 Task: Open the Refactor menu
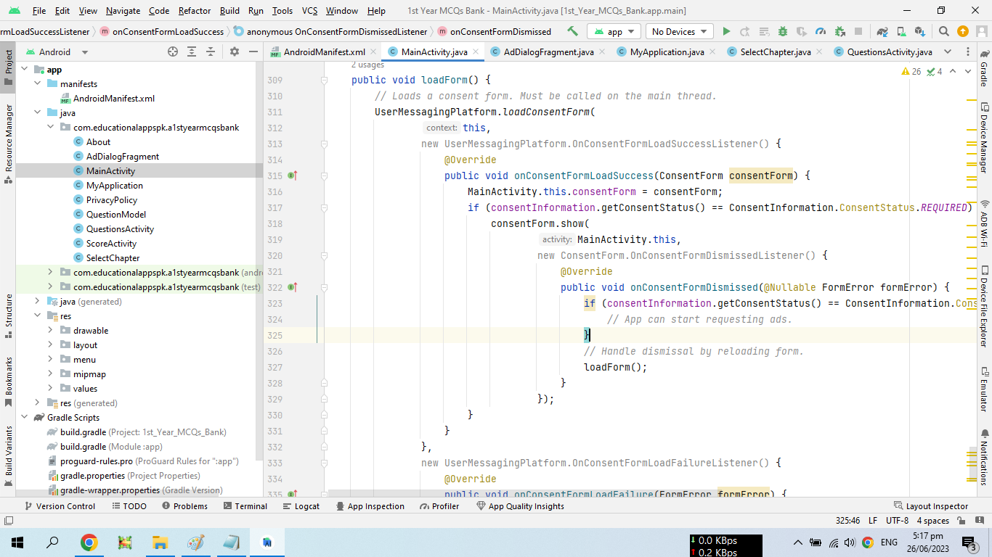[x=195, y=11]
